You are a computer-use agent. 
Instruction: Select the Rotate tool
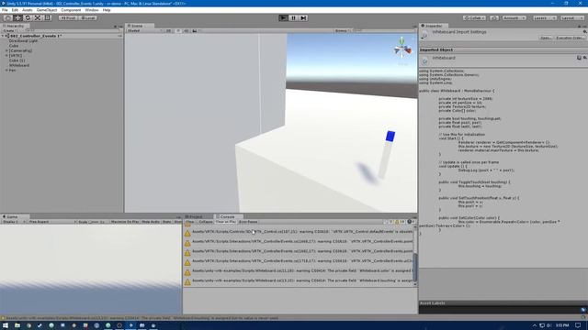click(x=28, y=18)
